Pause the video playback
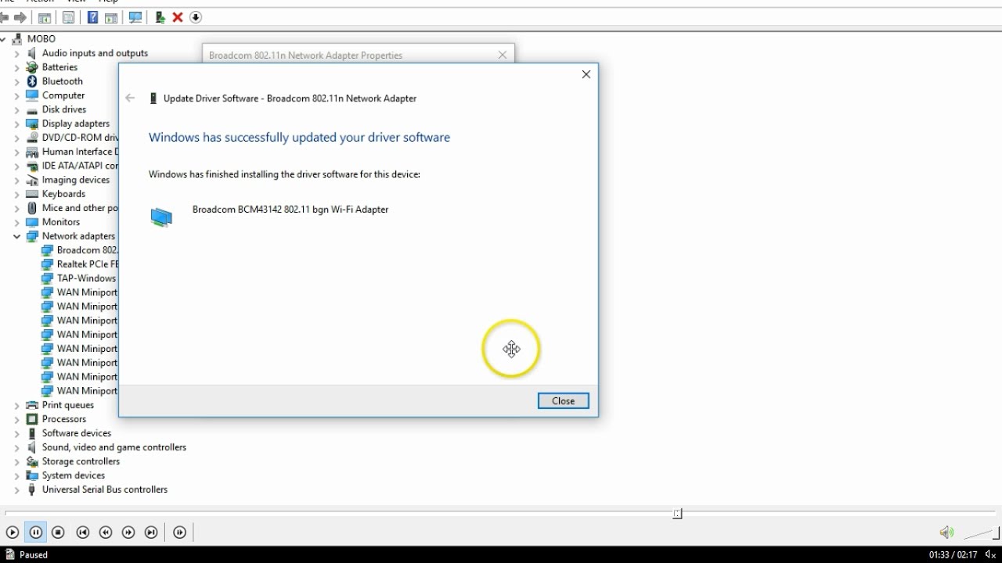Viewport: 1002px width, 563px height. 35,533
